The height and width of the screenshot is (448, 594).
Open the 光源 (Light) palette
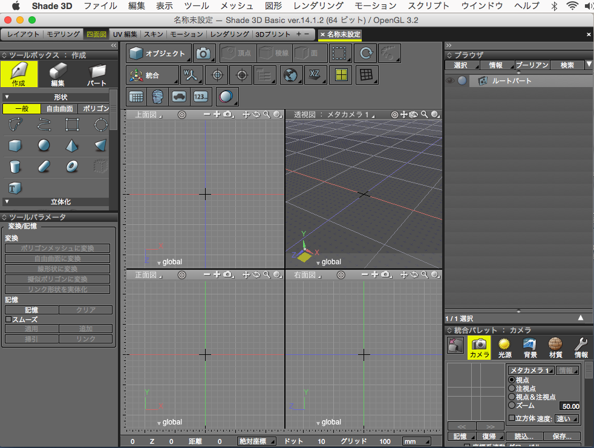504,348
